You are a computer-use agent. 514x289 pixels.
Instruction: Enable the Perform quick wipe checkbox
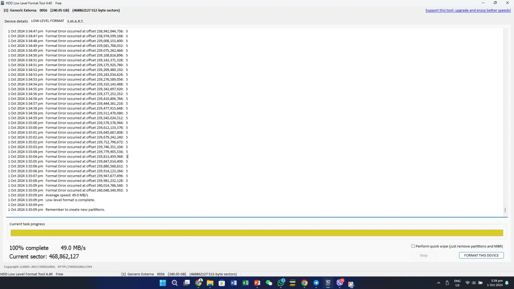coord(413,246)
